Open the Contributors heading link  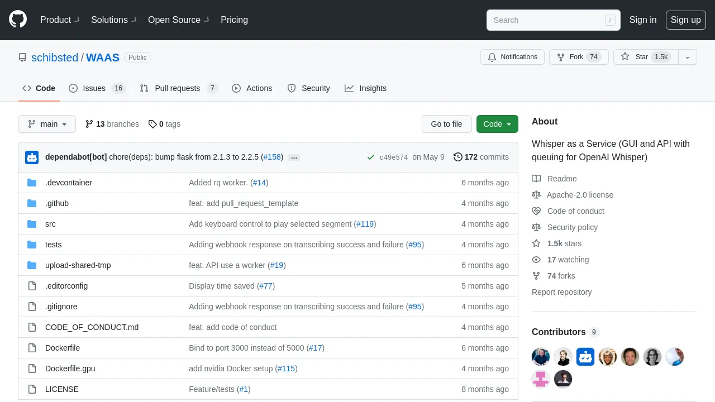click(565, 332)
